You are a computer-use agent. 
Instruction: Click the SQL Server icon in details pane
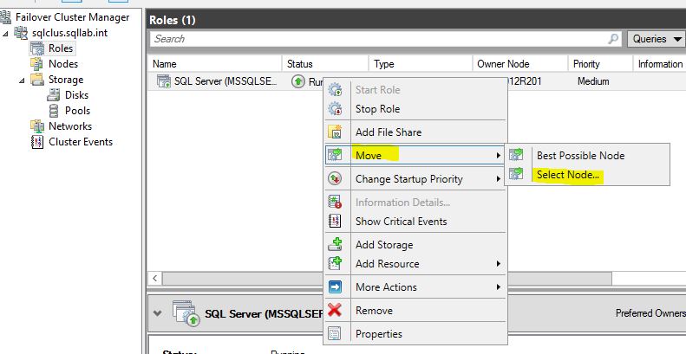coord(186,313)
